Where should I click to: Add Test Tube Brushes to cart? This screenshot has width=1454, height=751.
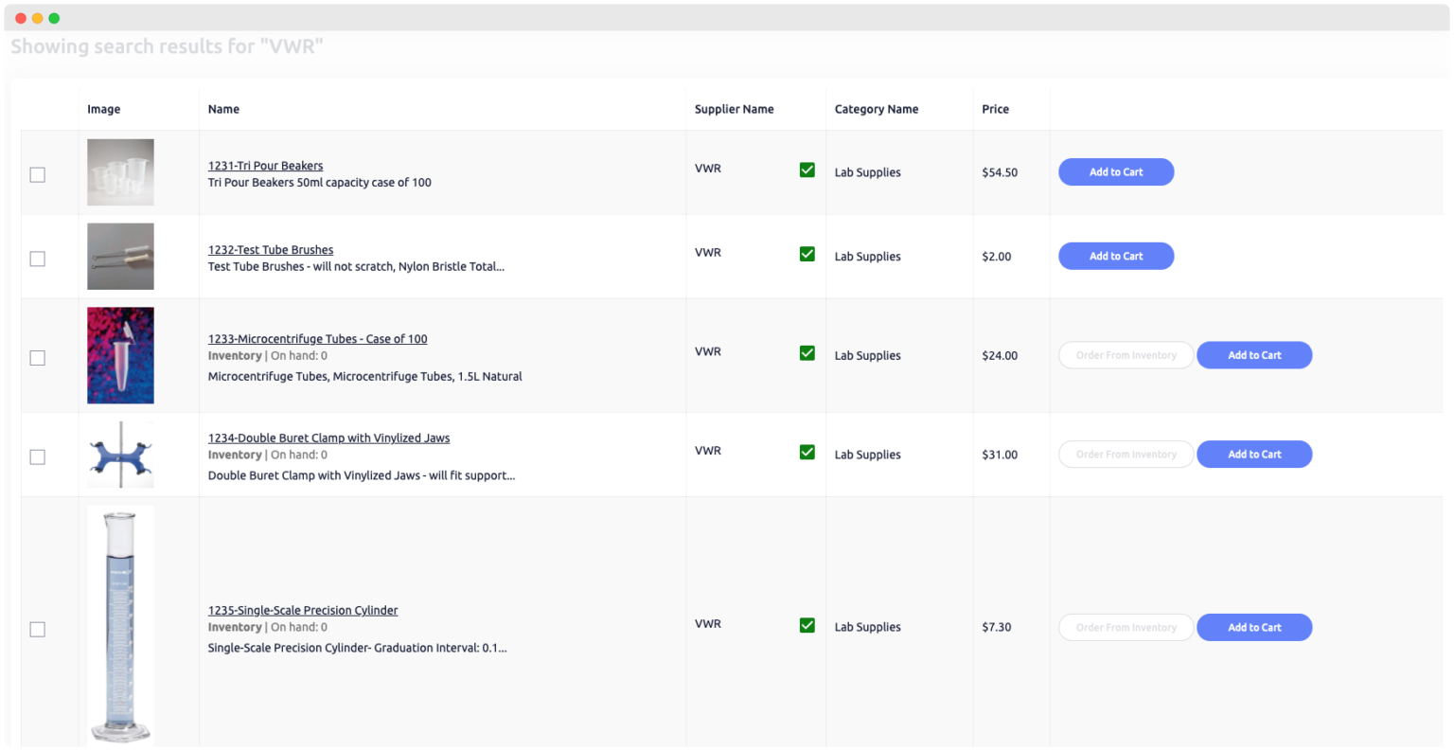click(1115, 256)
